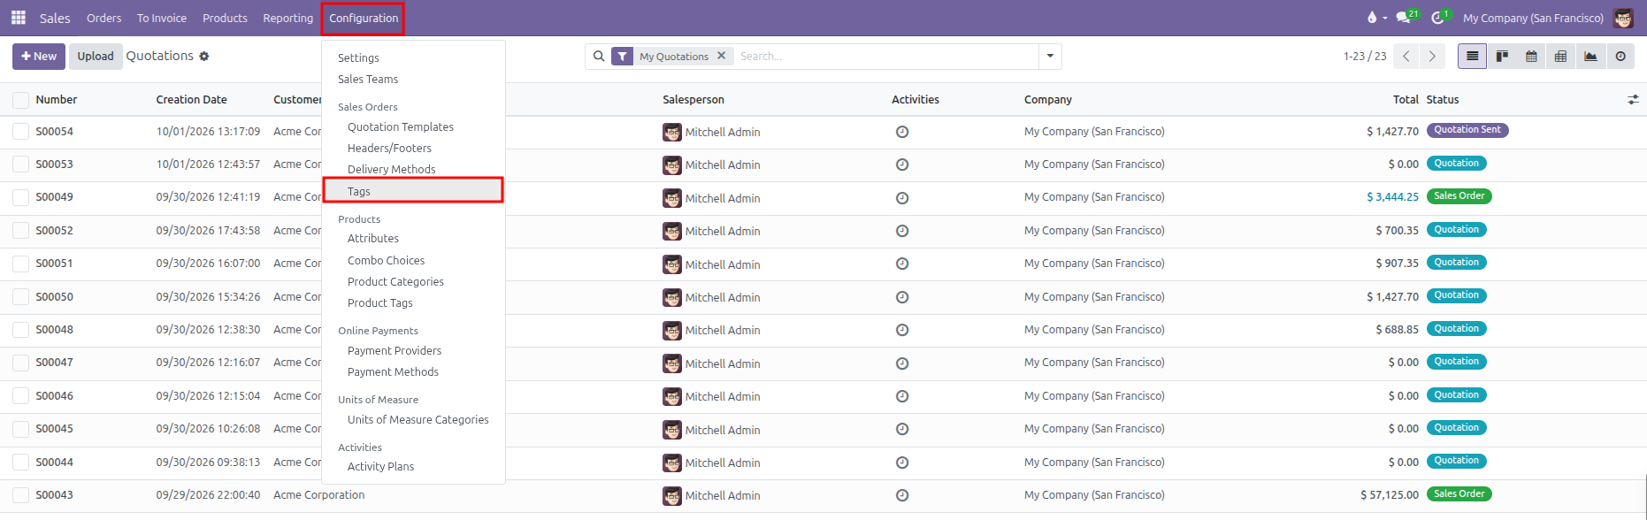Sort by Salesperson column header
This screenshot has height=520, width=1647.
tap(693, 100)
